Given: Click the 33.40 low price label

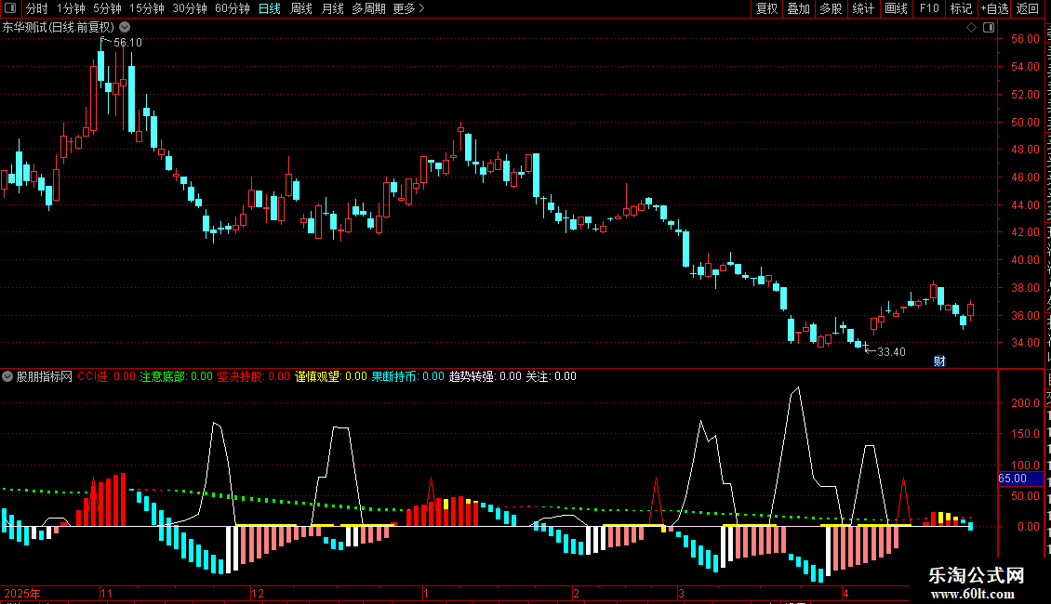Looking at the screenshot, I should [x=891, y=351].
